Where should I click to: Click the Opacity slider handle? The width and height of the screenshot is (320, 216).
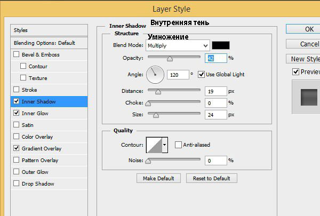(170, 59)
